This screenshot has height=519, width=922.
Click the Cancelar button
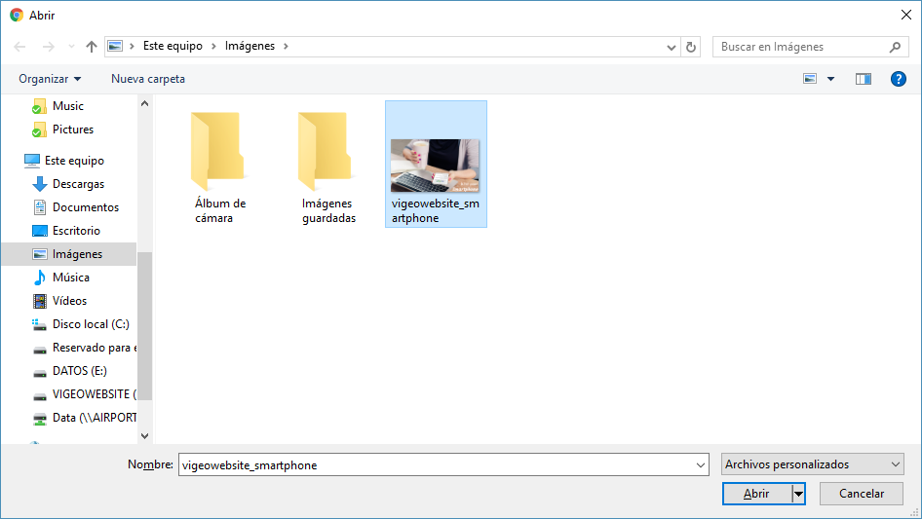[x=862, y=494]
